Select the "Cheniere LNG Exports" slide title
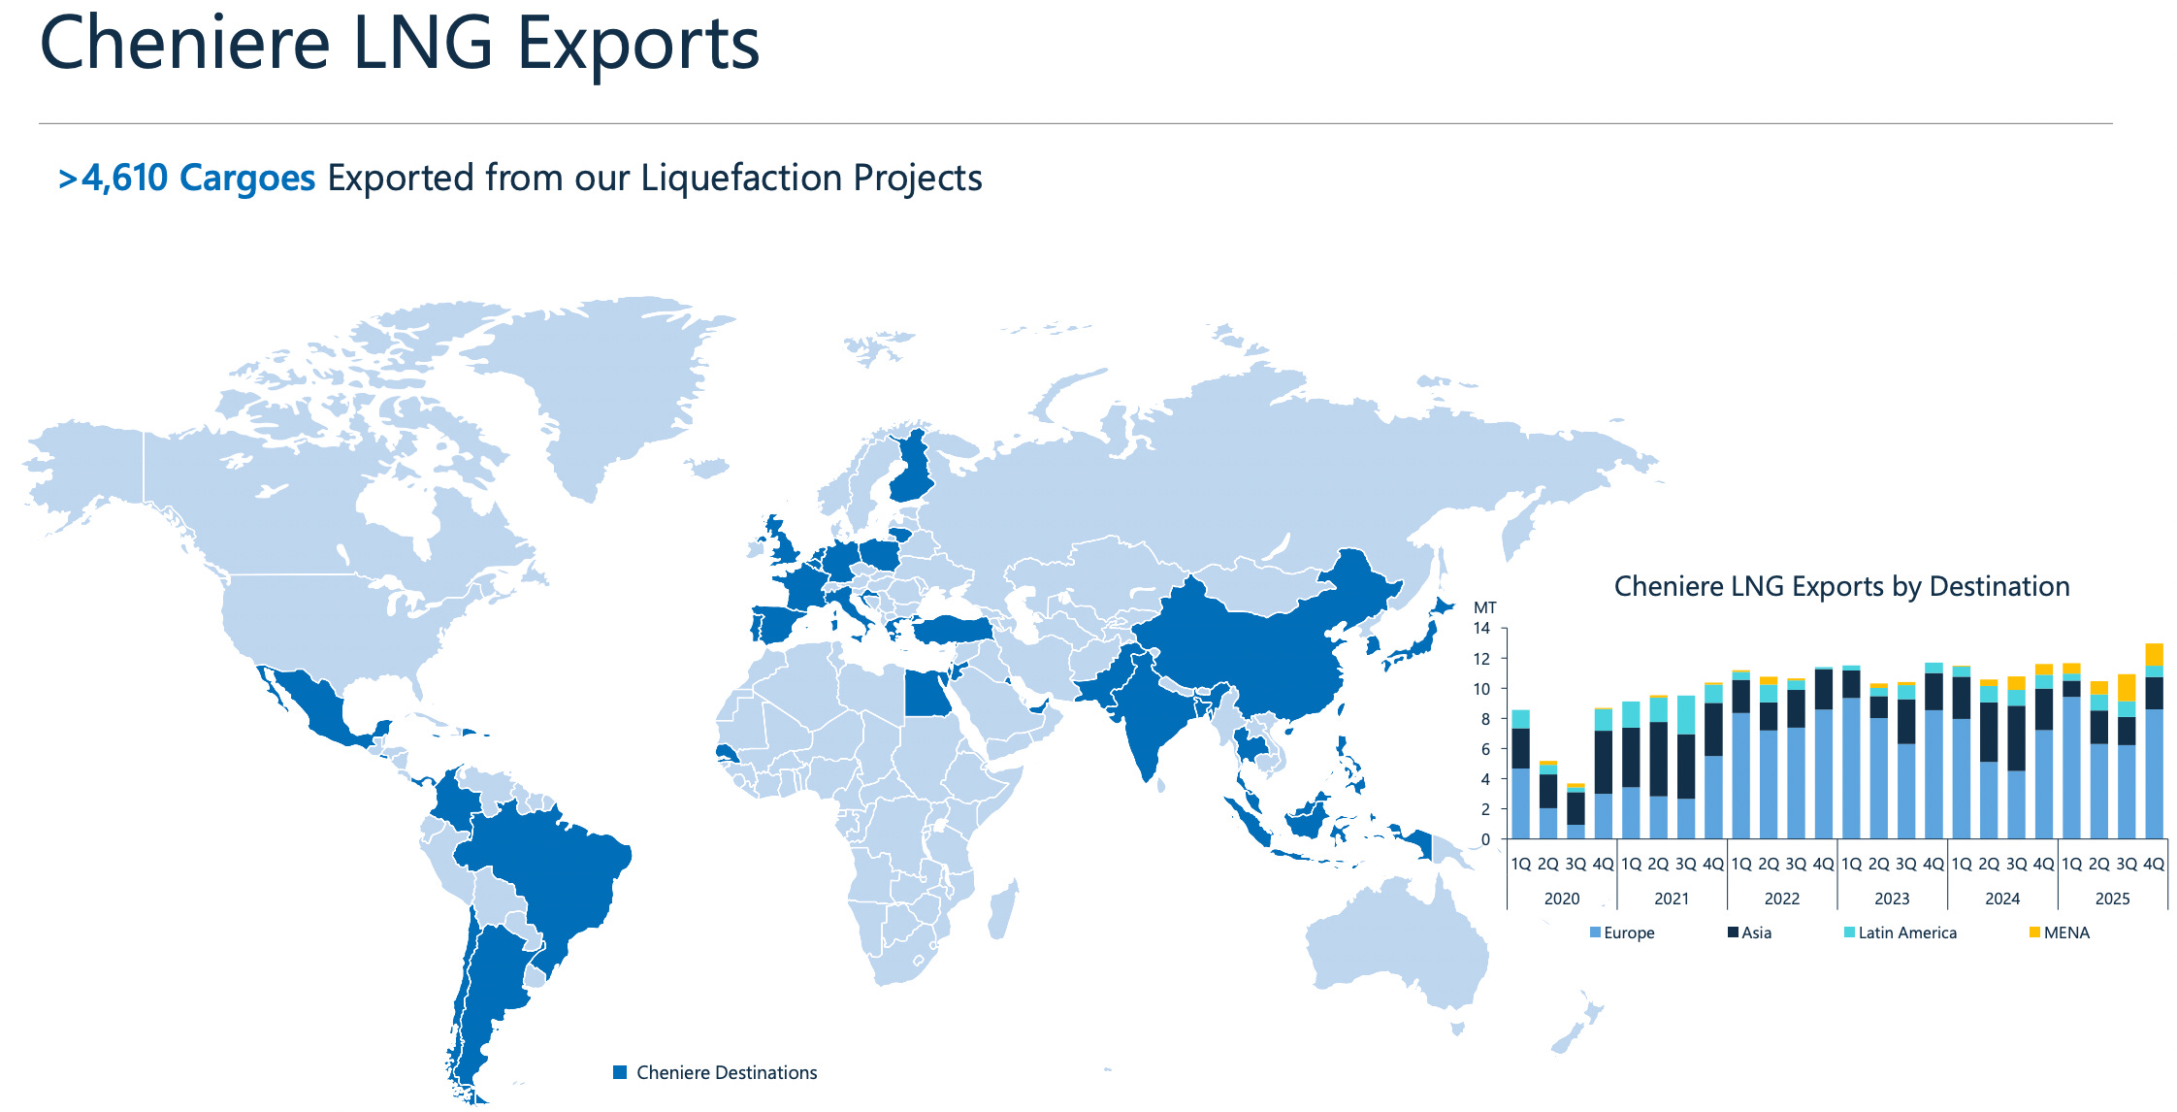This screenshot has width=2177, height=1112. point(399,44)
